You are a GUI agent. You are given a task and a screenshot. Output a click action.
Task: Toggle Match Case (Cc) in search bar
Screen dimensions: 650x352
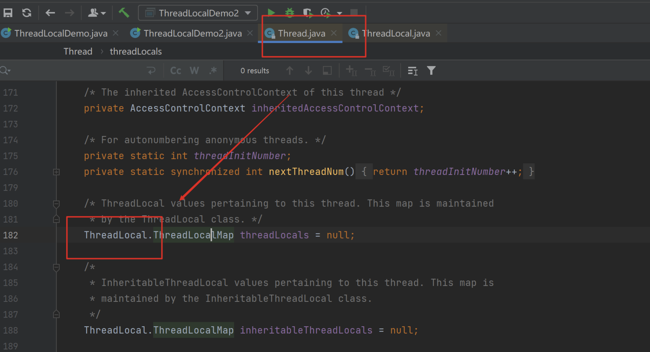pyautogui.click(x=176, y=71)
